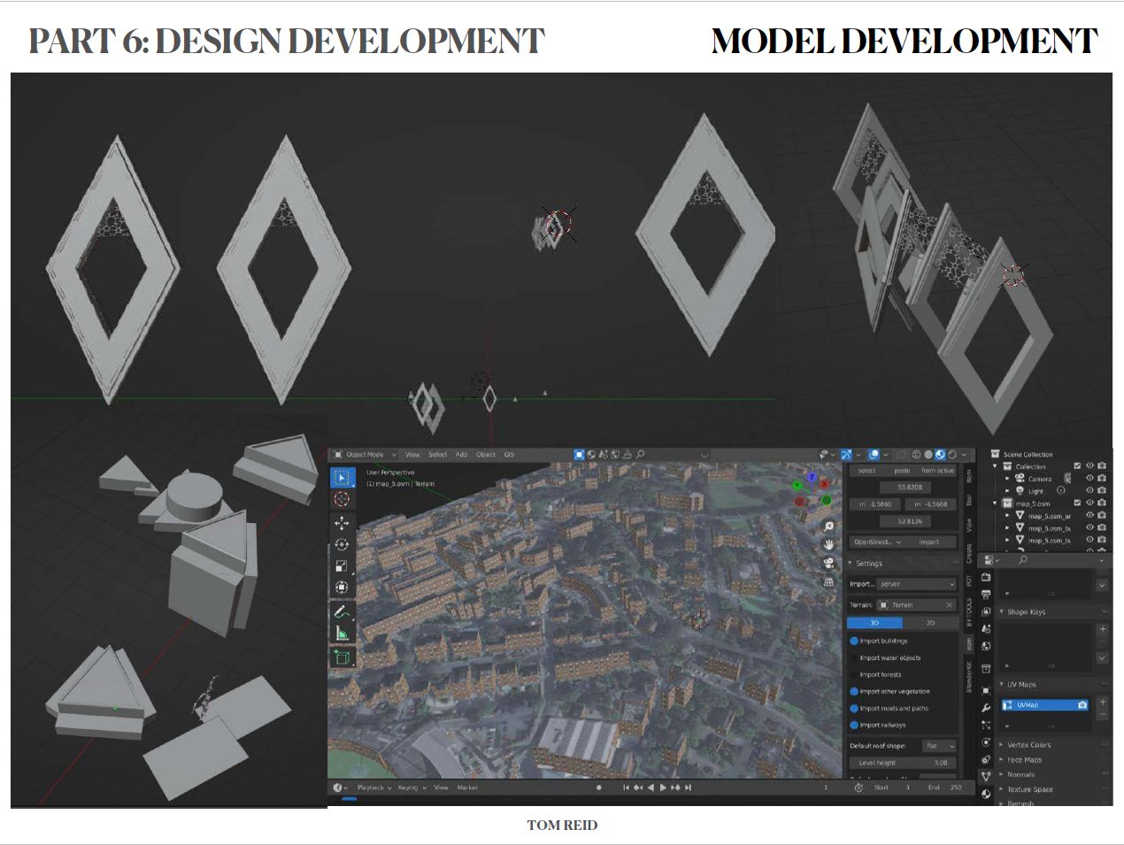The height and width of the screenshot is (845, 1124).
Task: Click the red X axis gizmo
Action: tap(824, 485)
